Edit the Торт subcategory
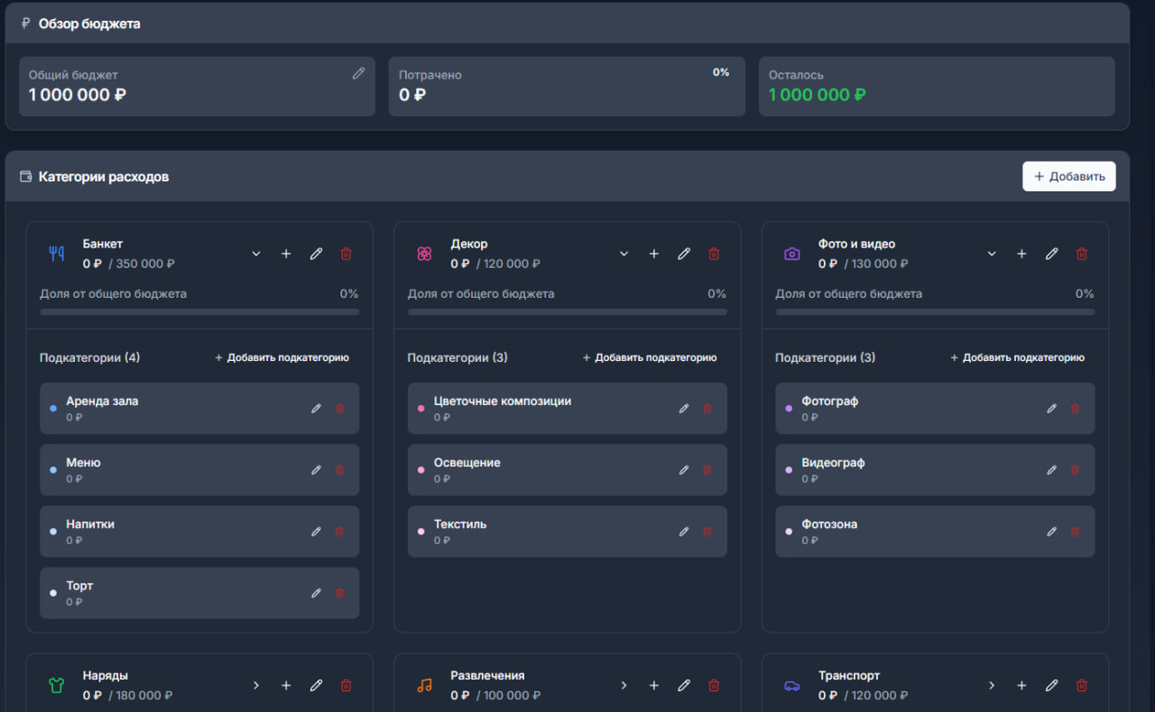Image resolution: width=1155 pixels, height=712 pixels. [x=316, y=593]
